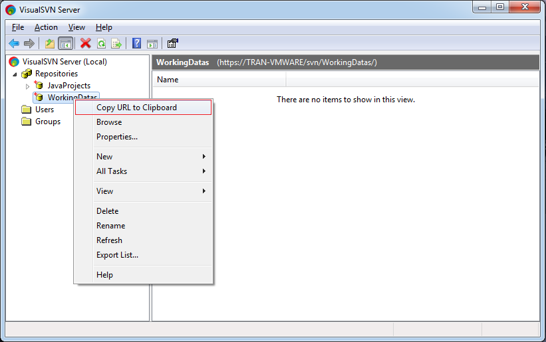Click the Back arrow toolbar icon
Screen dimensions: 546x342
14,43
